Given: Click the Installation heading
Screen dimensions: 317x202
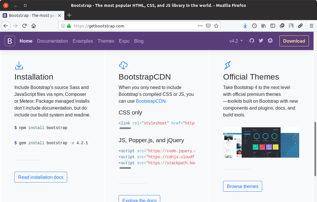Looking at the screenshot, I should (34, 77).
